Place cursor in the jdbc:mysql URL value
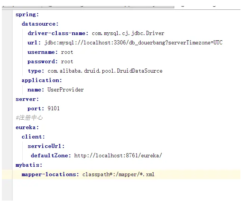The height and width of the screenshot is (204, 251). tap(133, 43)
